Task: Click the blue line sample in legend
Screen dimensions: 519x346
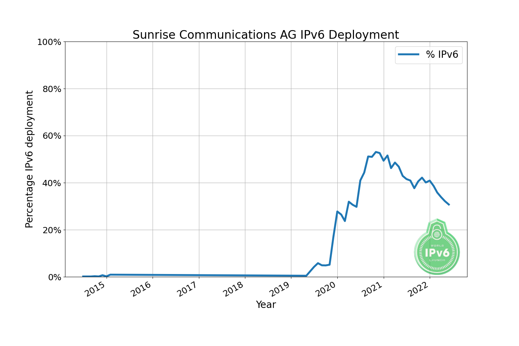Action: (x=409, y=54)
